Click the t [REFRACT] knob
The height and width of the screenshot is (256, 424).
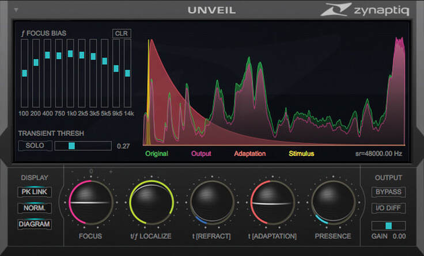[212, 202]
